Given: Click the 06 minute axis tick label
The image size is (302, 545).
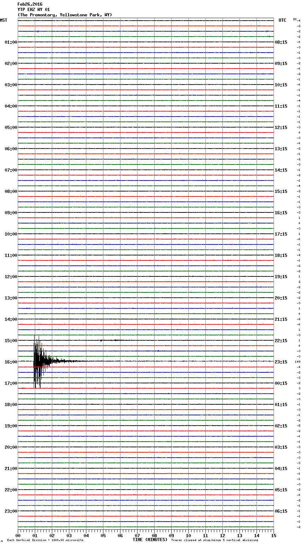Looking at the screenshot, I should point(120,535).
